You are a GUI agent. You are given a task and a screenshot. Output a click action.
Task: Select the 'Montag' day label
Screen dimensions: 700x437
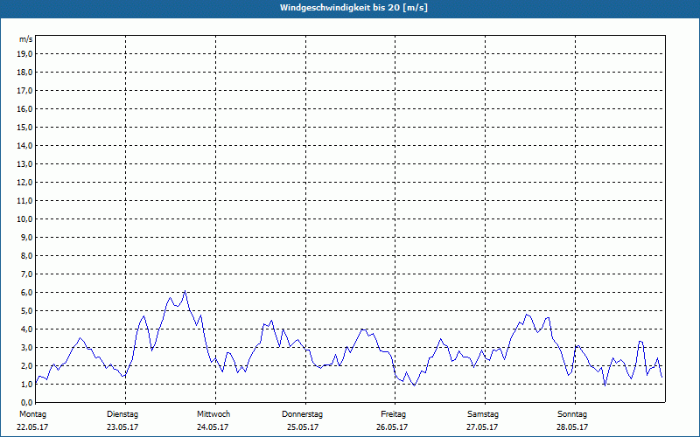coord(32,414)
